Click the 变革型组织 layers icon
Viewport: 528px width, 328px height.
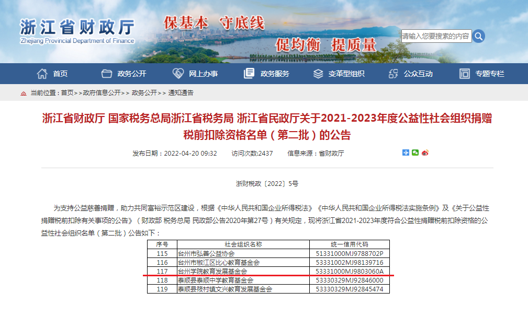coord(318,74)
